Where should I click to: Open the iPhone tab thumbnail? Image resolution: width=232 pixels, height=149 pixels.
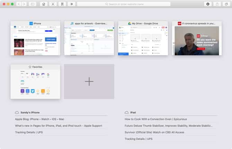pyautogui.click(x=35, y=38)
